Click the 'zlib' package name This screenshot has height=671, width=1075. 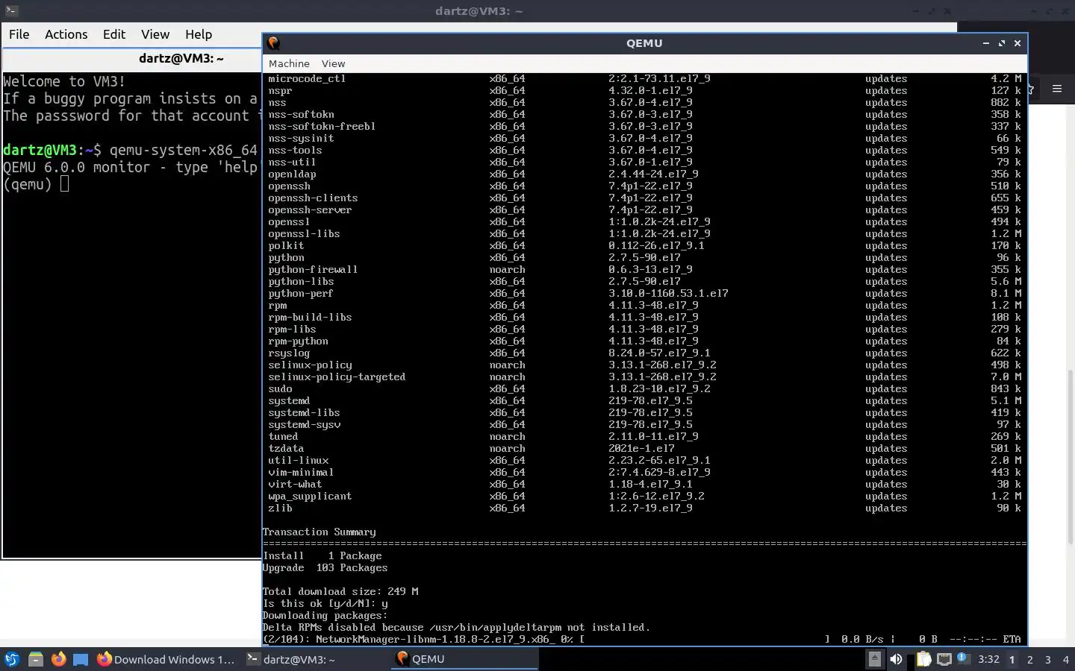point(280,508)
